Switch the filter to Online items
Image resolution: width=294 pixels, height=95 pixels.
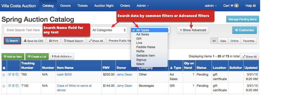point(234,41)
